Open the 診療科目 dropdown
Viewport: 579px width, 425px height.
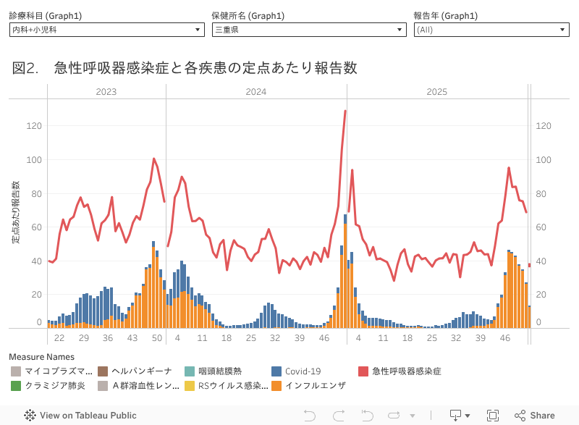pyautogui.click(x=107, y=30)
